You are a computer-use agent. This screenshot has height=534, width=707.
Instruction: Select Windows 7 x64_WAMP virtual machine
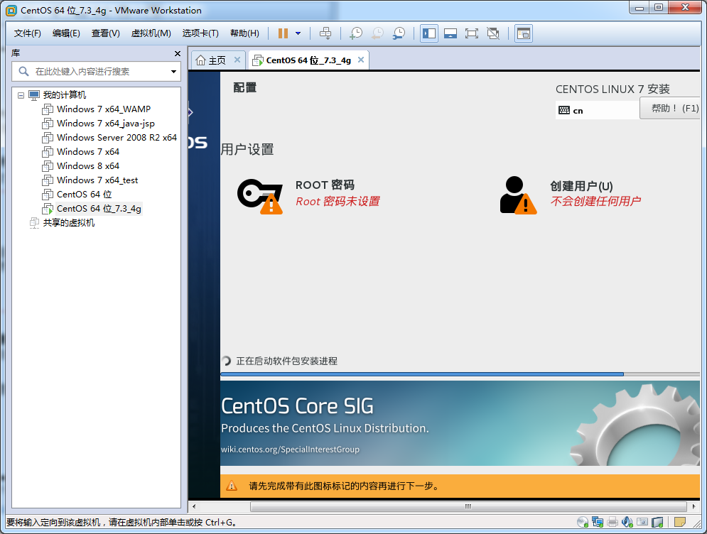104,109
